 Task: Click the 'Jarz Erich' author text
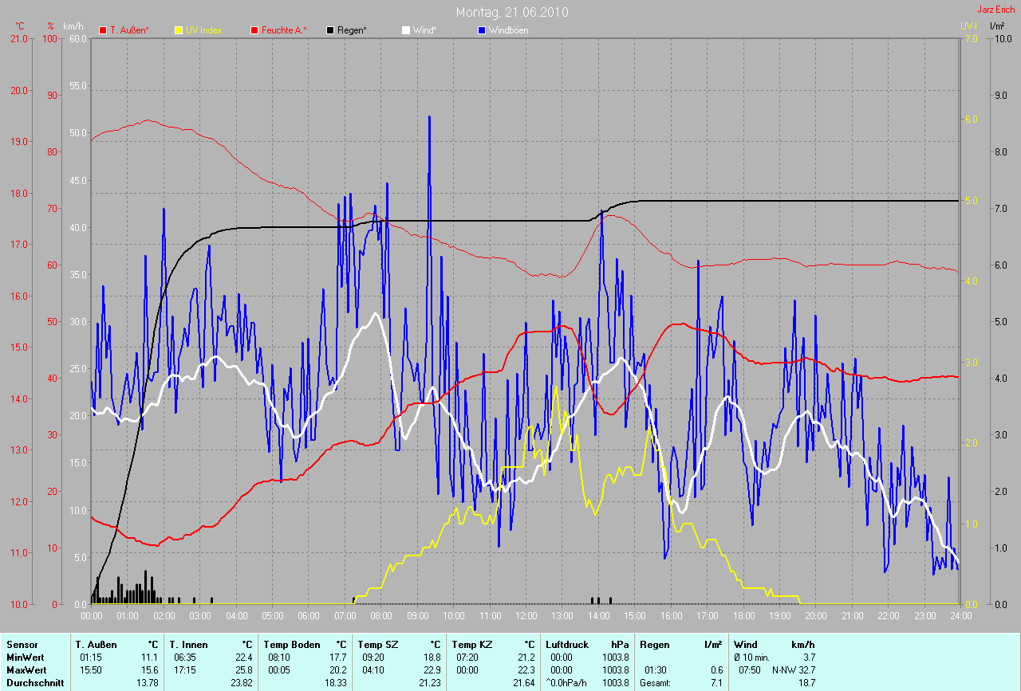click(x=996, y=9)
